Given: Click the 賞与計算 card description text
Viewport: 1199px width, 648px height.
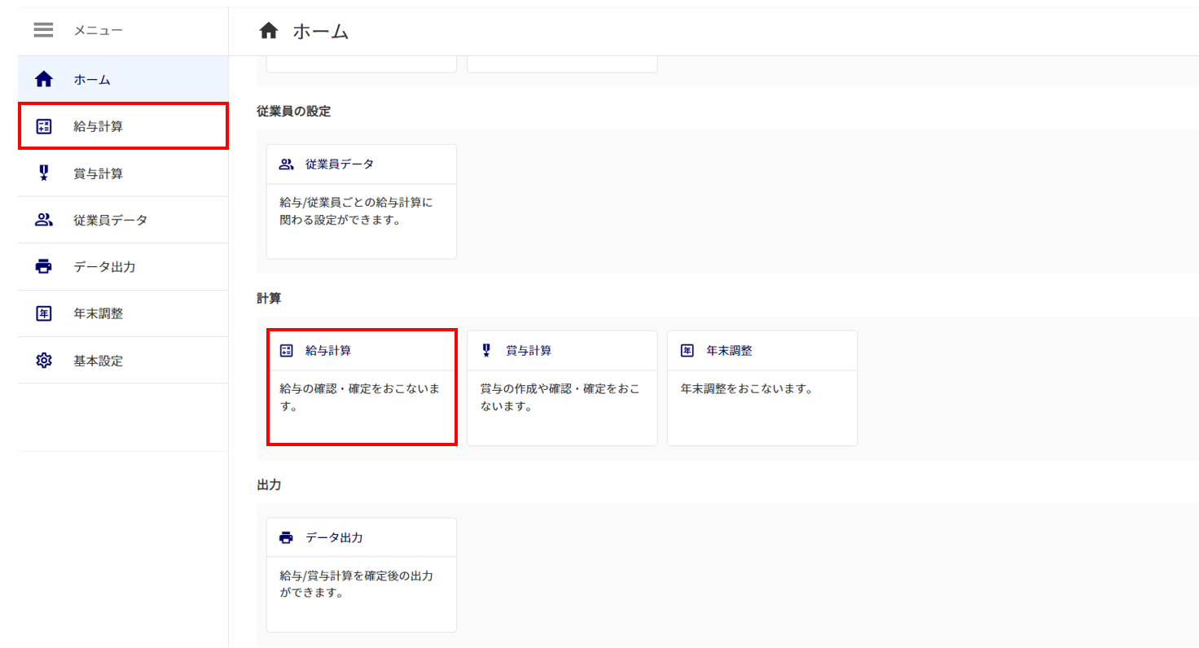Looking at the screenshot, I should 560,397.
